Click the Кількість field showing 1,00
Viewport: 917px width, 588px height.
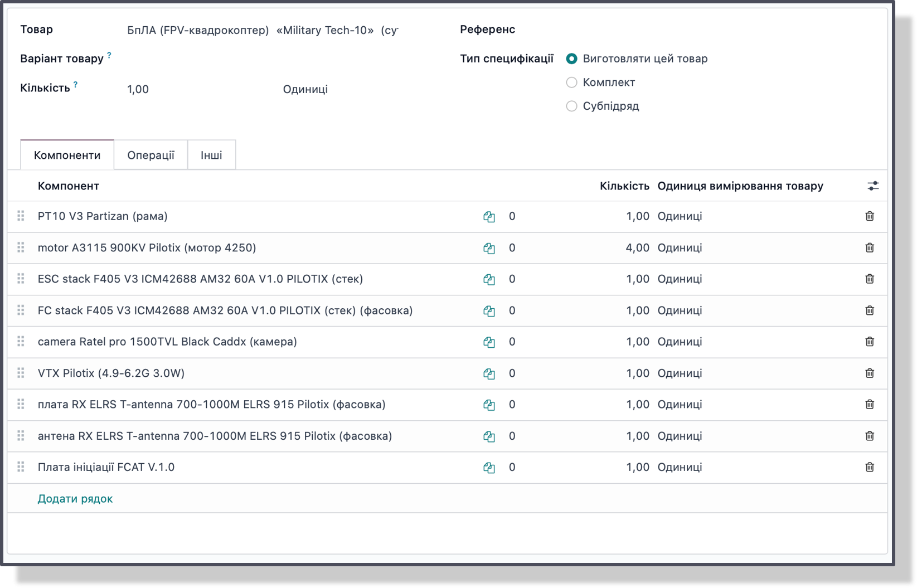138,89
